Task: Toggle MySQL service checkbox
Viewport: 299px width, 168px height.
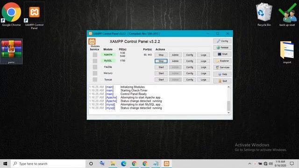Action: click(95, 61)
